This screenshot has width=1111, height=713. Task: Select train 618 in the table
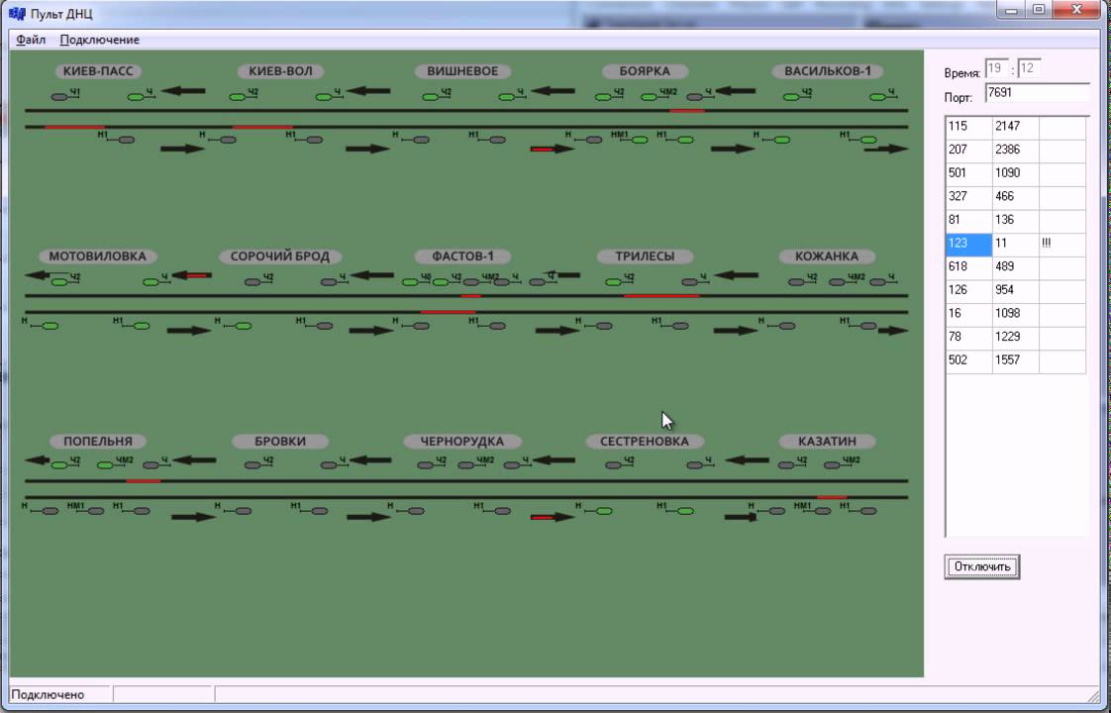click(967, 266)
